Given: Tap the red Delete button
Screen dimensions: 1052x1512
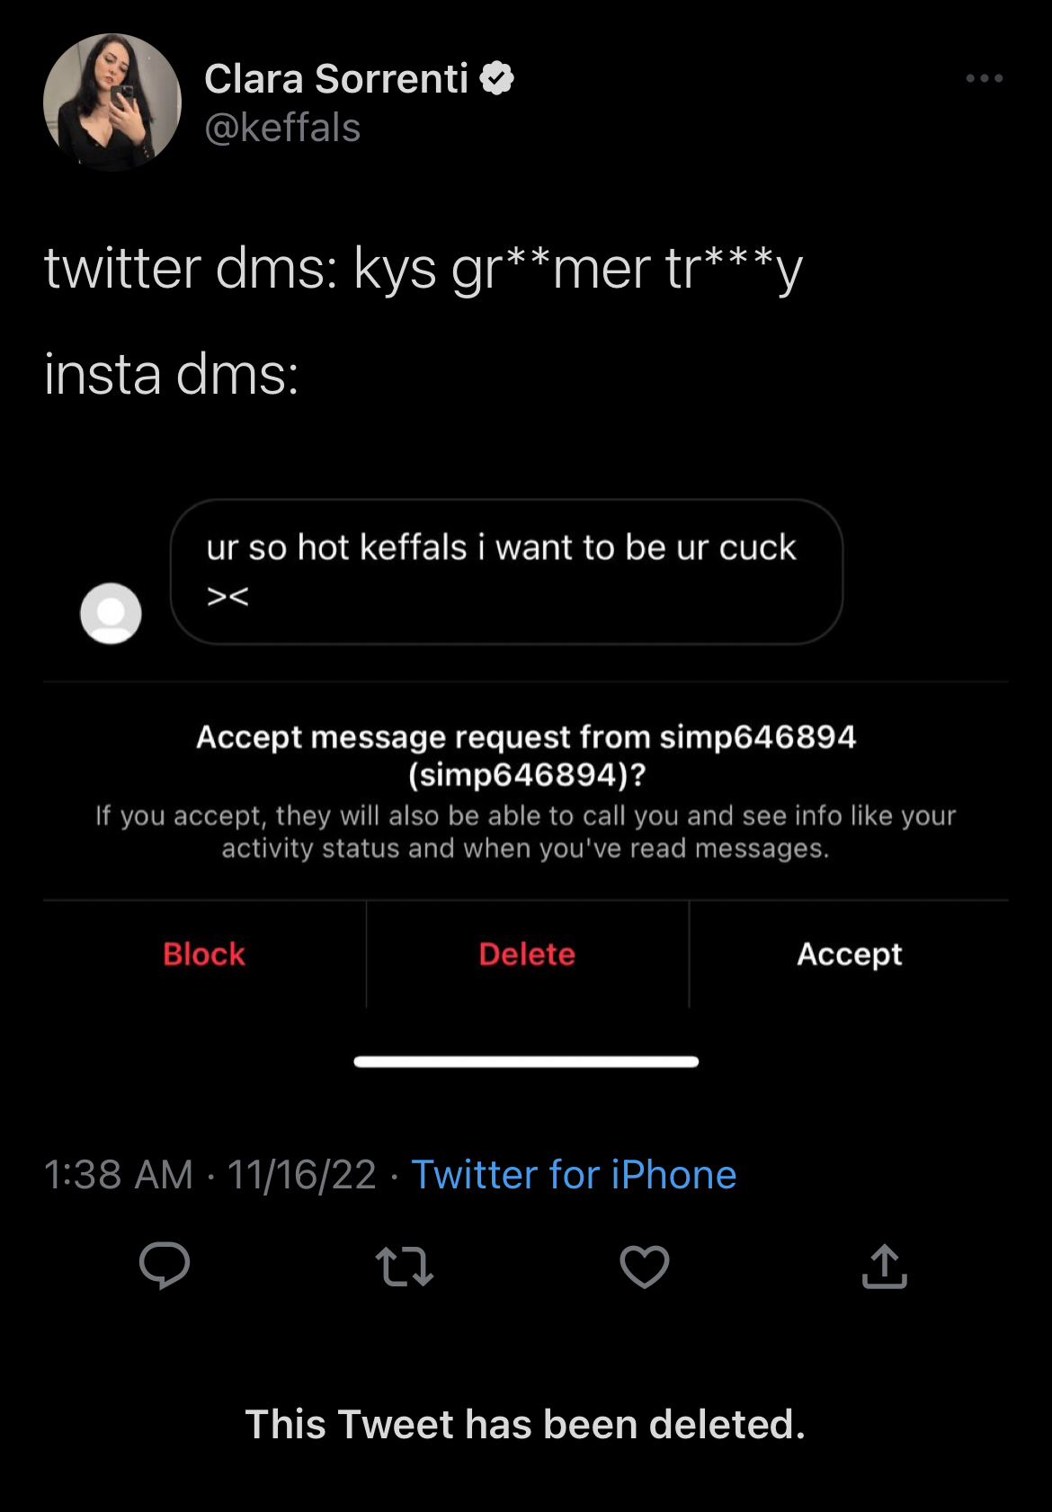Looking at the screenshot, I should click(x=527, y=954).
